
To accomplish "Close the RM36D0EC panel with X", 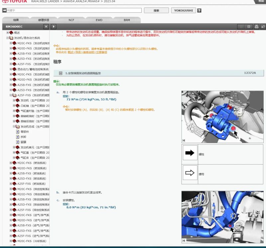I will [46, 27].
